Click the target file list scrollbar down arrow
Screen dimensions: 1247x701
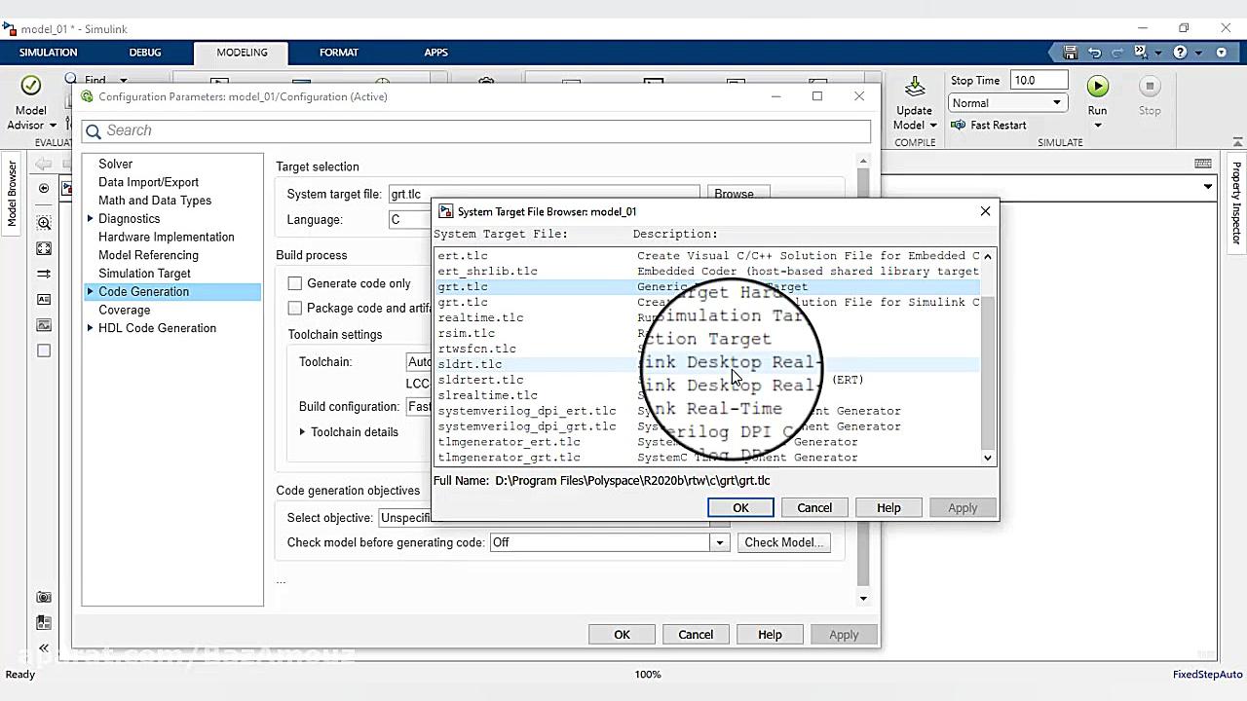988,458
